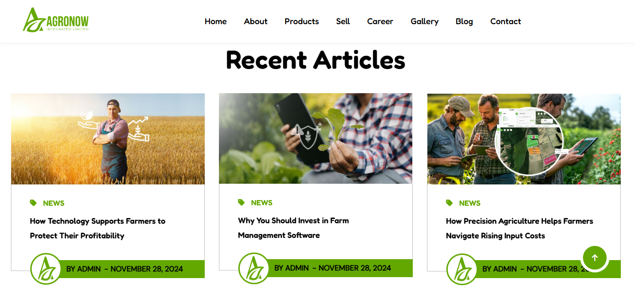
Task: Go to the About page
Action: 256,21
